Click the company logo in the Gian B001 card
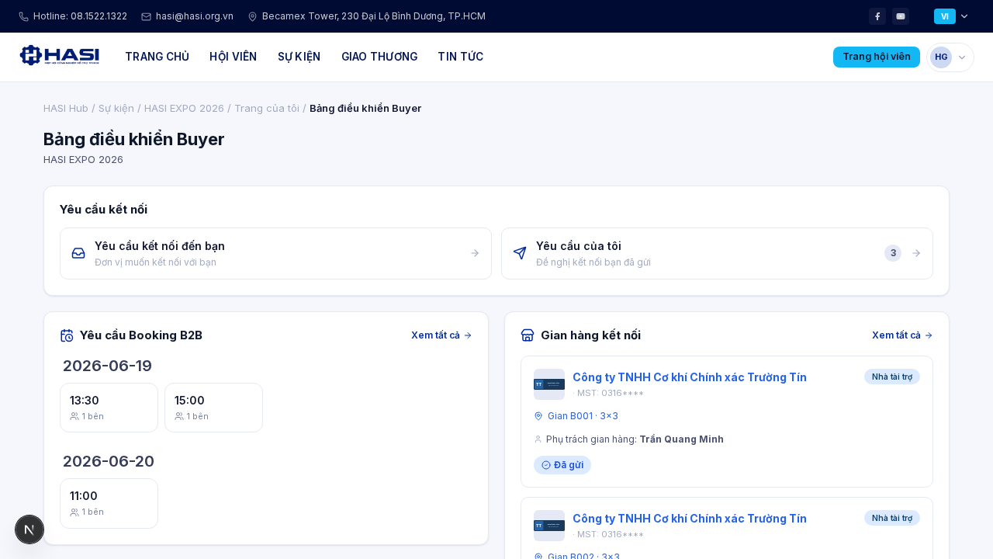The width and height of the screenshot is (993, 559). point(549,384)
